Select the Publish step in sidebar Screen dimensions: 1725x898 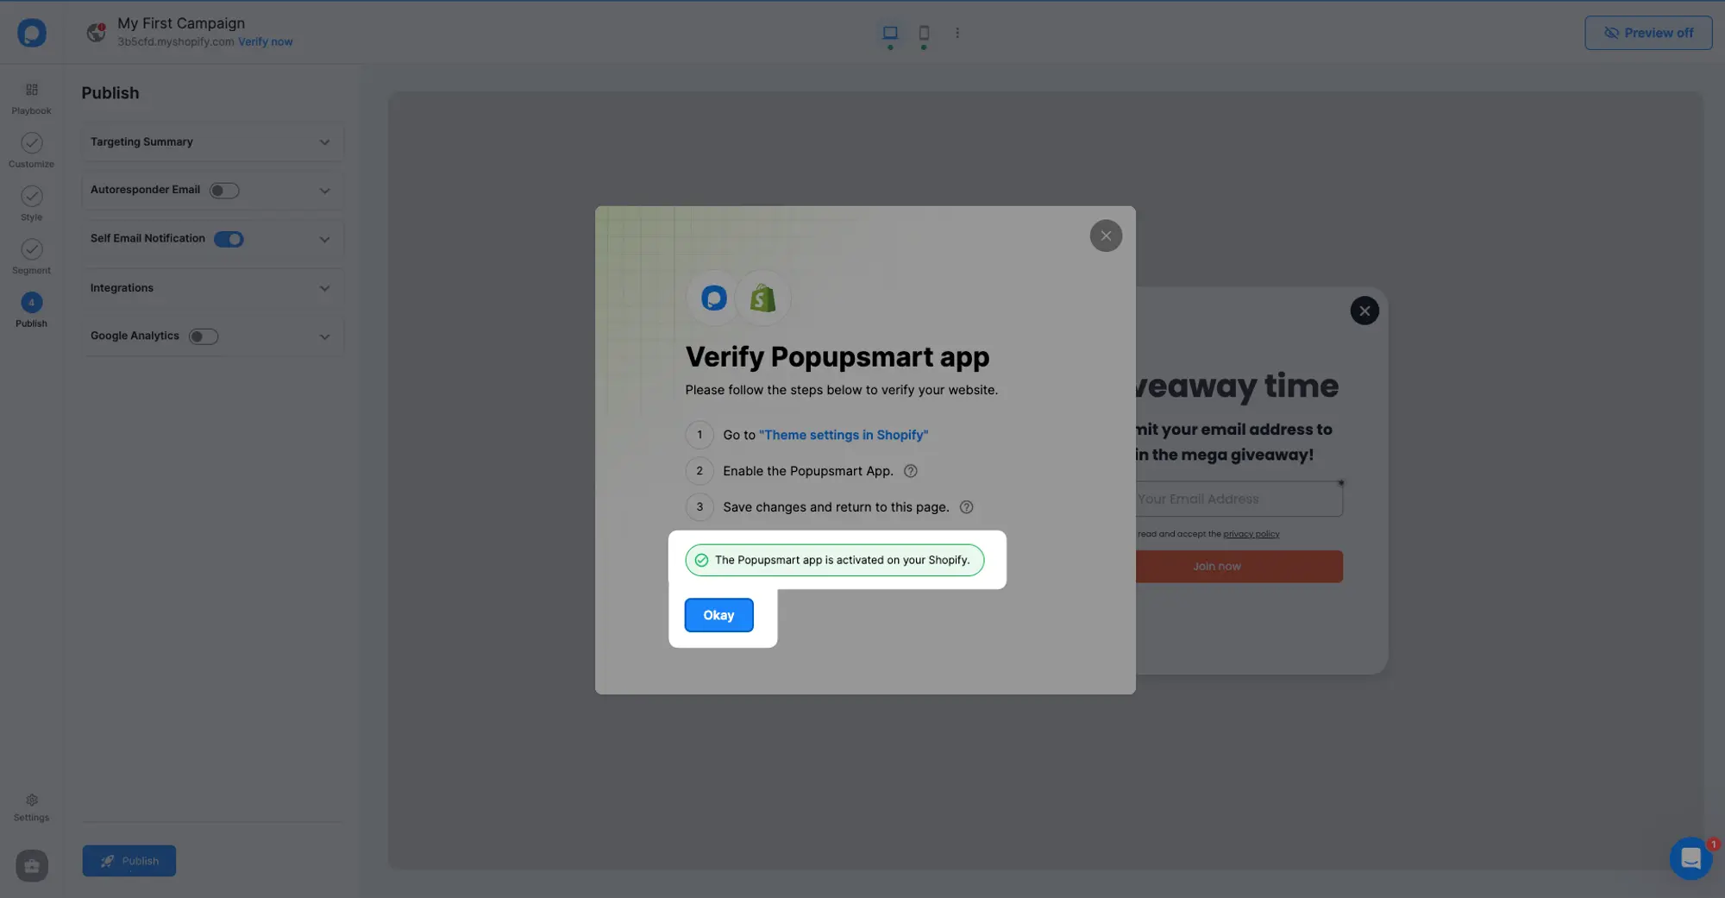(x=31, y=311)
